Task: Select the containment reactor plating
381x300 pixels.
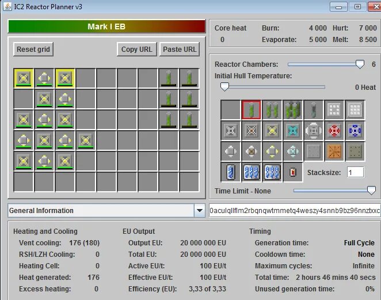Action: [x=355, y=151]
